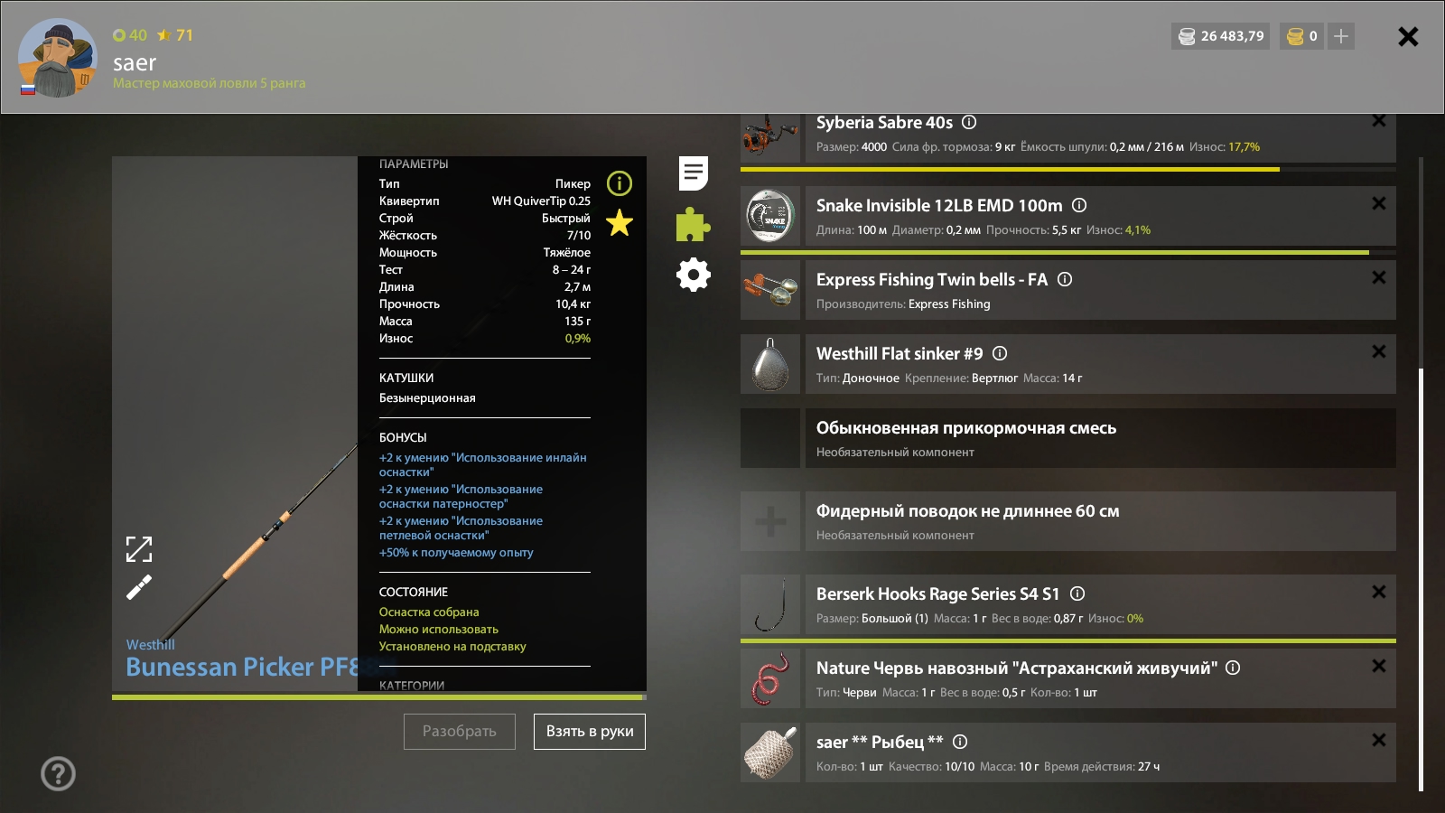Viewport: 1445px width, 813px height.
Task: Open the description notes tab icon
Action: [x=694, y=173]
